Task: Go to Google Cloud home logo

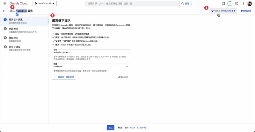Action: [18, 3]
